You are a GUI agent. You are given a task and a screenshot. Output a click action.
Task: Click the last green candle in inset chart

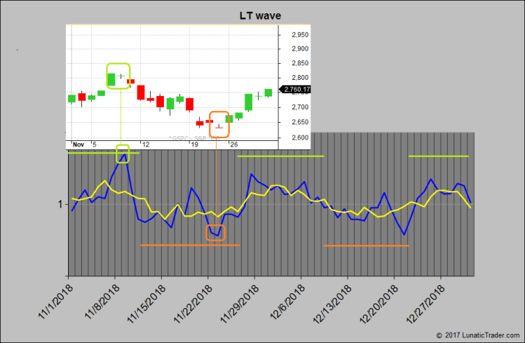tap(268, 93)
